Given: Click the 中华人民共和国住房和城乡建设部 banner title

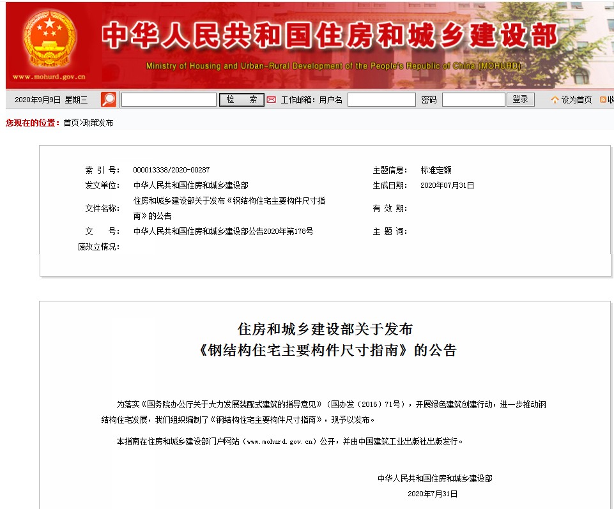Looking at the screenshot, I should point(328,36).
